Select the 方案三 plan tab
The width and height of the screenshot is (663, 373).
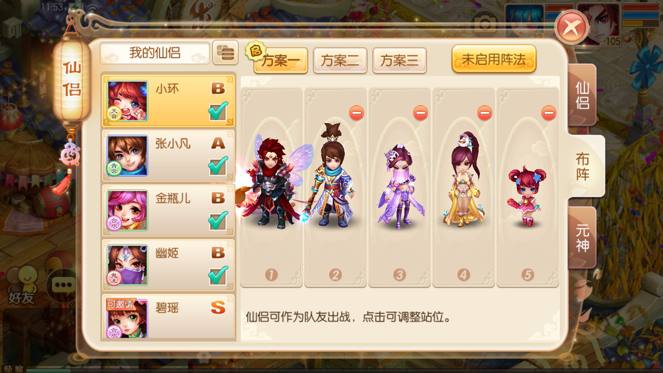point(399,61)
